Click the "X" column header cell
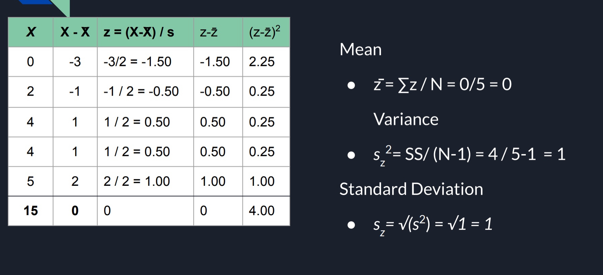The height and width of the screenshot is (275, 603). [31, 32]
